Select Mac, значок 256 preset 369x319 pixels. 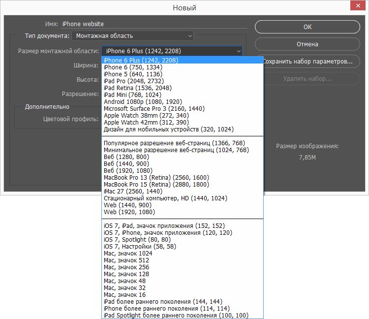pyautogui.click(x=183, y=267)
